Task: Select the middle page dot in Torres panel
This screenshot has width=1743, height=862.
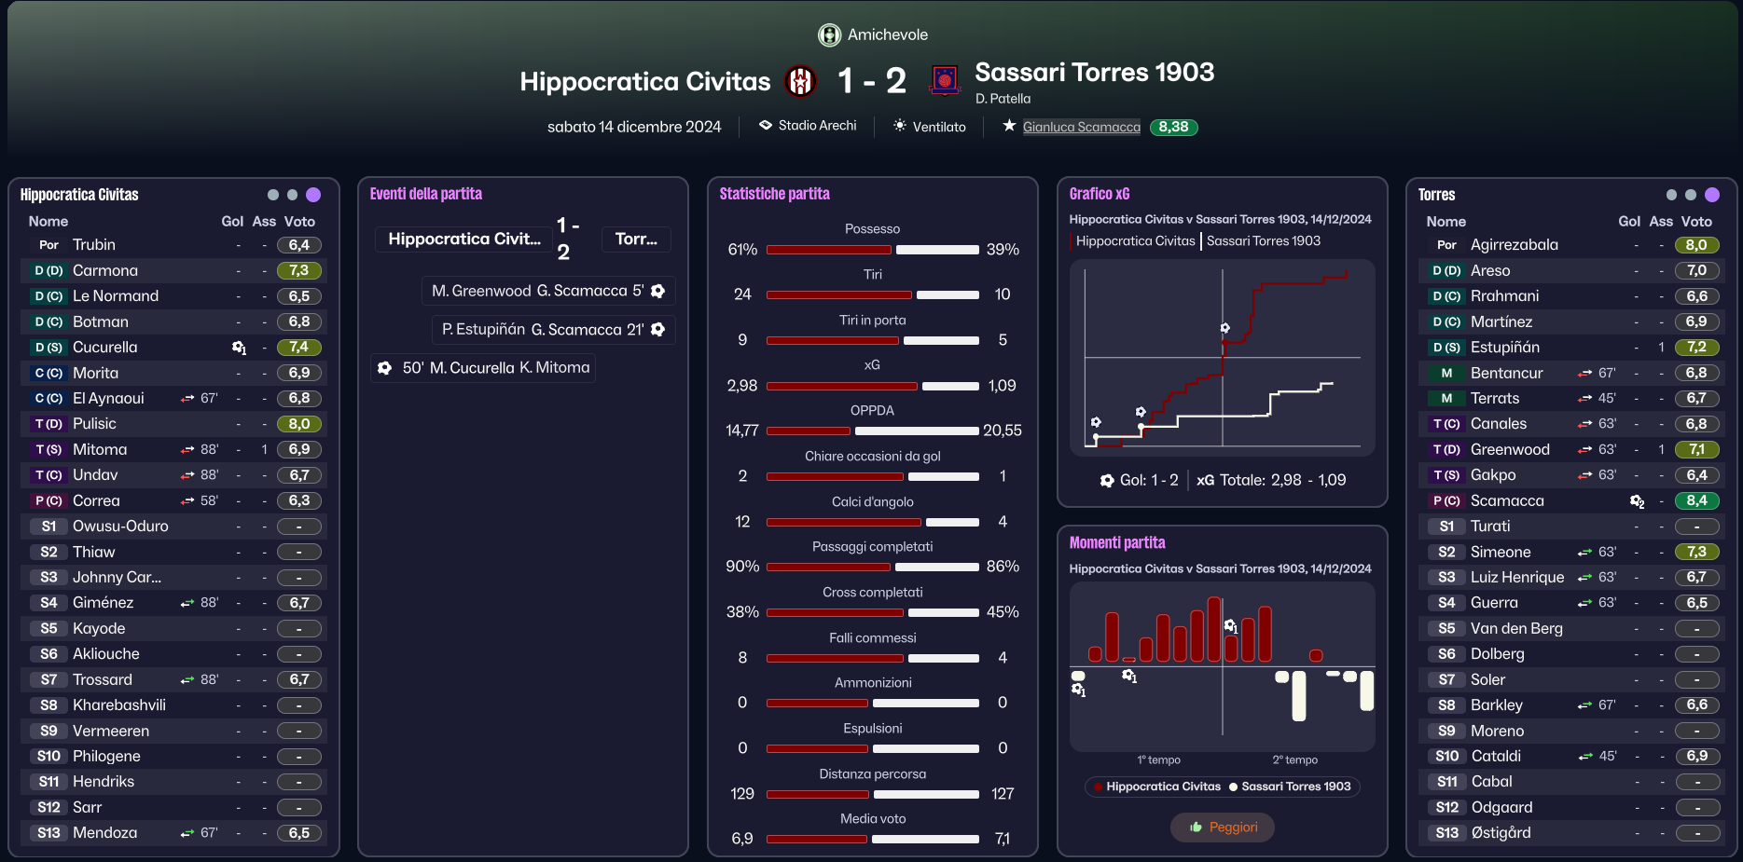Action: tap(1691, 195)
